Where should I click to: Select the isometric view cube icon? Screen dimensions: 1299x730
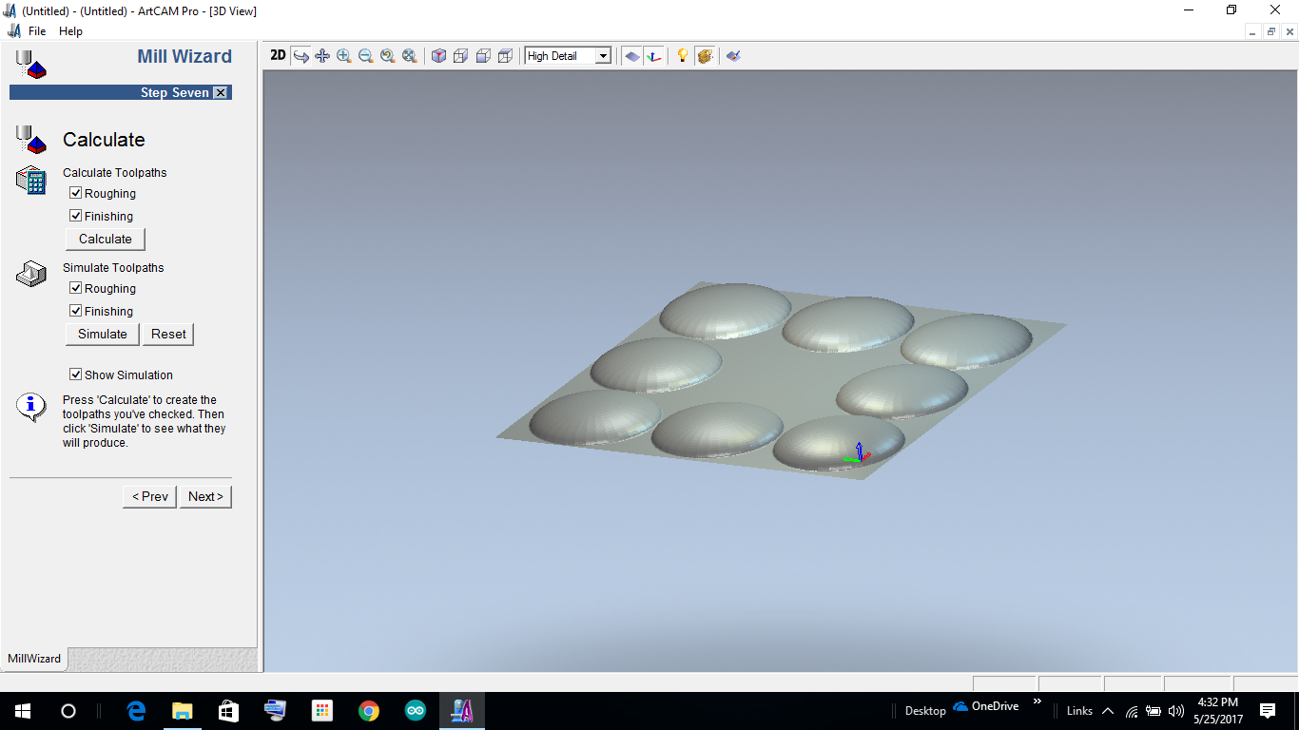(438, 55)
